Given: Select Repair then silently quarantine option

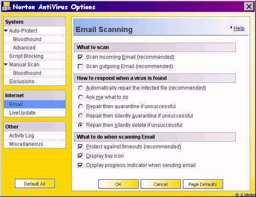Looking at the screenshot, I should (x=80, y=116).
